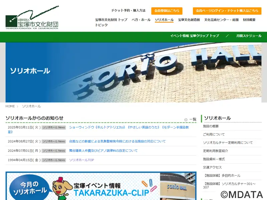This screenshot has width=267, height=200.
Task: Open 月間スケジュール link
Action: tap(249, 36)
